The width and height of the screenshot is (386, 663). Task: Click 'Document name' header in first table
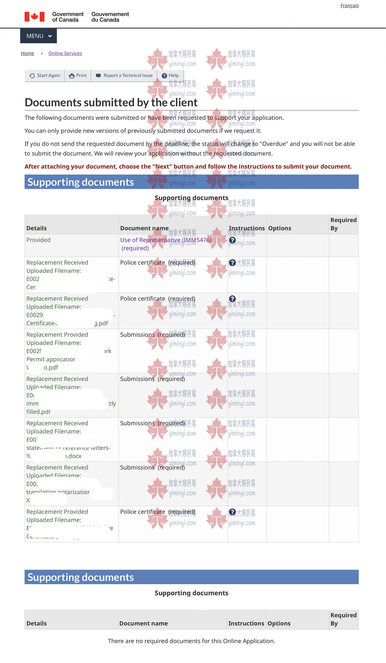point(144,228)
